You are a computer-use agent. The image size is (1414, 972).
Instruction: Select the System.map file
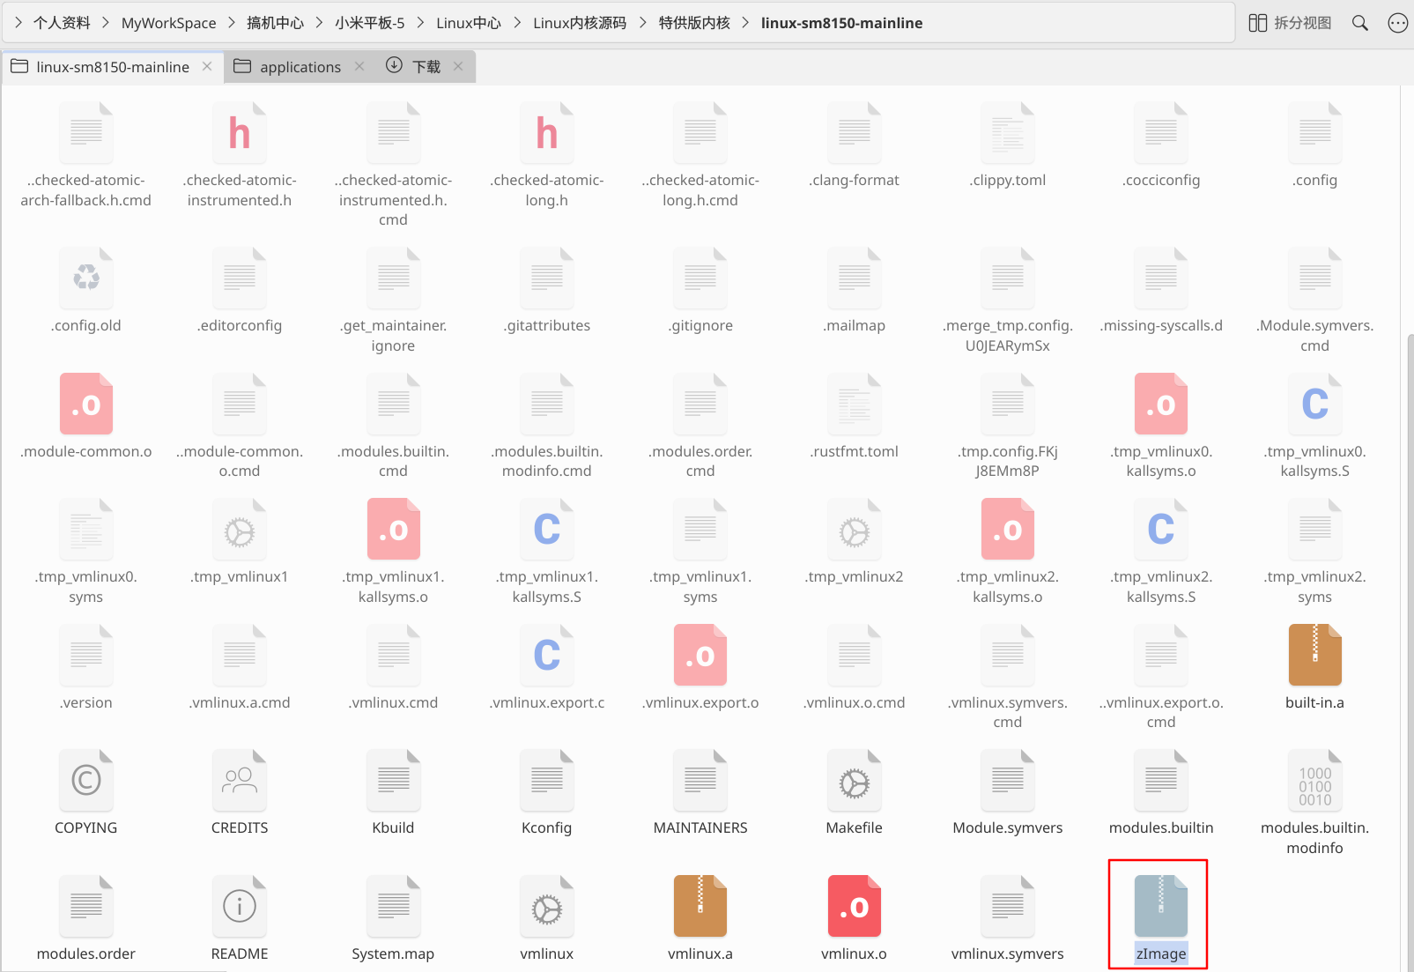[393, 916]
